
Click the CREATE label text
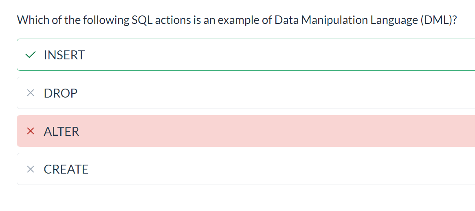(66, 169)
